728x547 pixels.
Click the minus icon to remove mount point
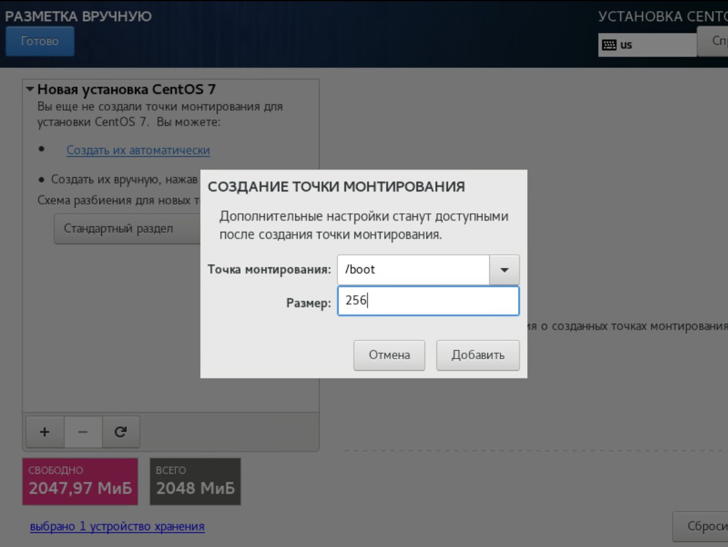tap(83, 432)
